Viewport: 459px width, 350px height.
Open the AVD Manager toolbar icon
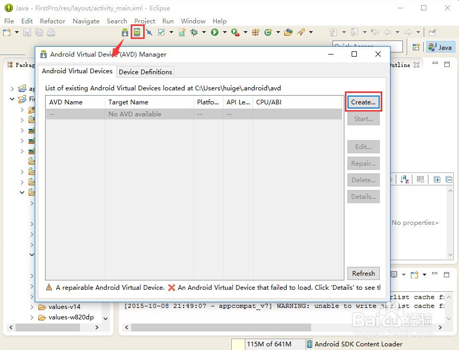click(x=137, y=32)
